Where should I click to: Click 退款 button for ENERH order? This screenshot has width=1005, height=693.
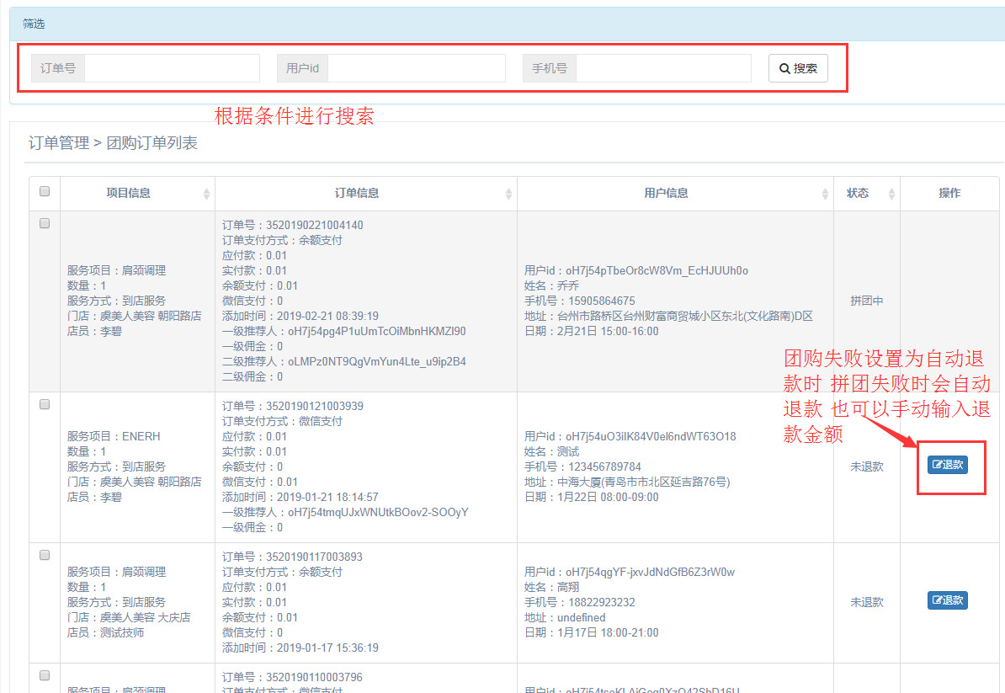coord(947,465)
